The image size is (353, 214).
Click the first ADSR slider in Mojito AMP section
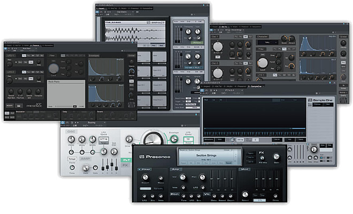[103, 166]
